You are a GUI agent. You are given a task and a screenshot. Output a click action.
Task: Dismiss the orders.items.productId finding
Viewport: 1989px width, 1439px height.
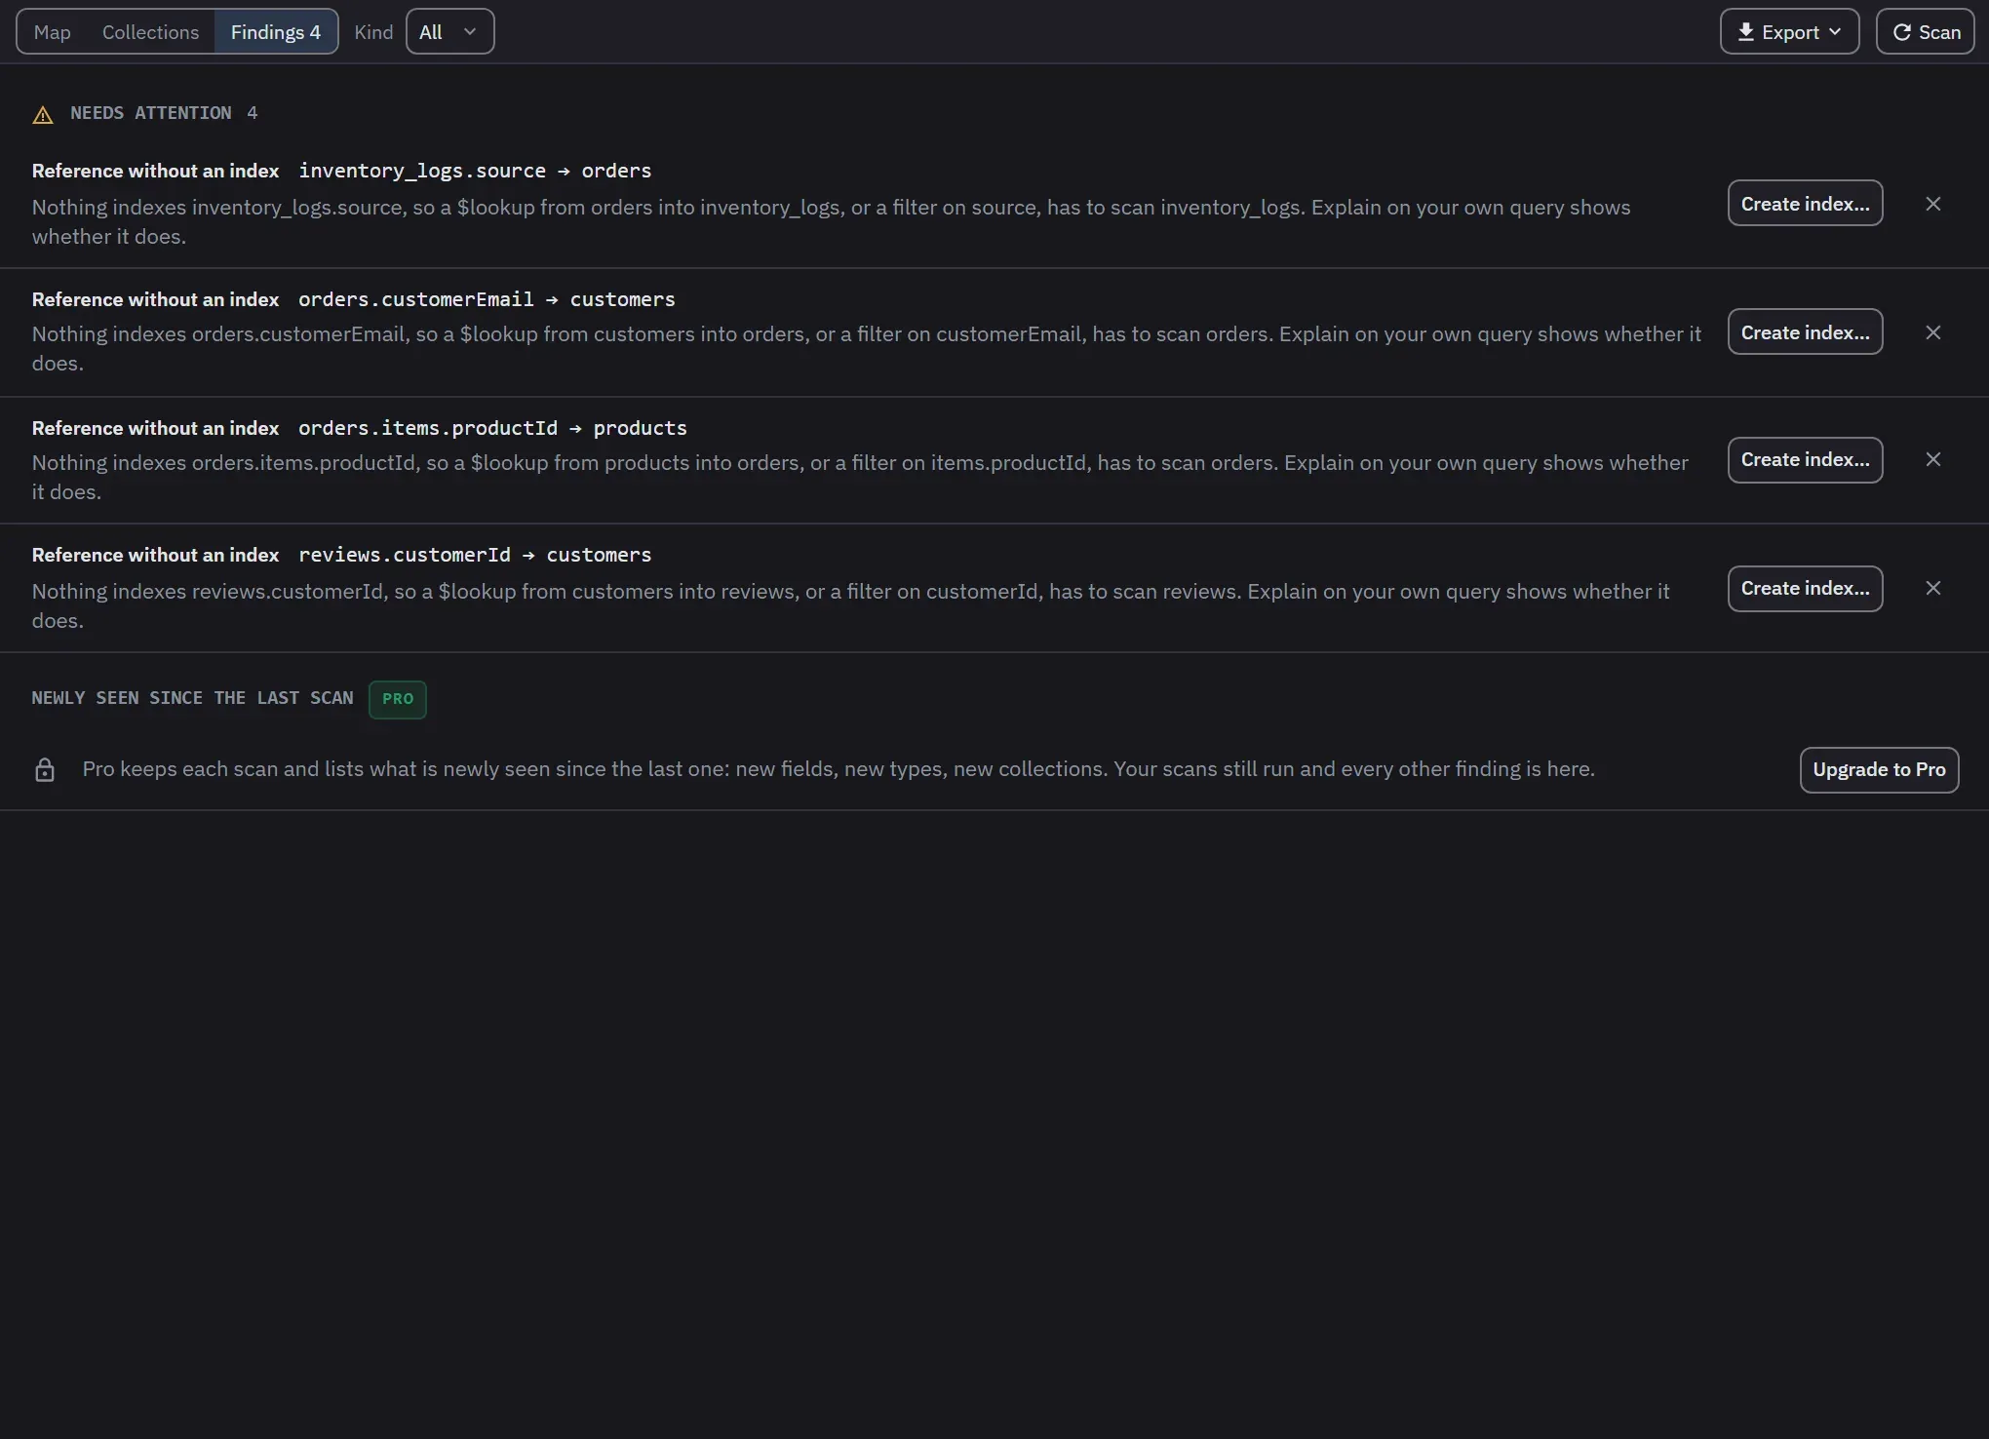click(1932, 459)
